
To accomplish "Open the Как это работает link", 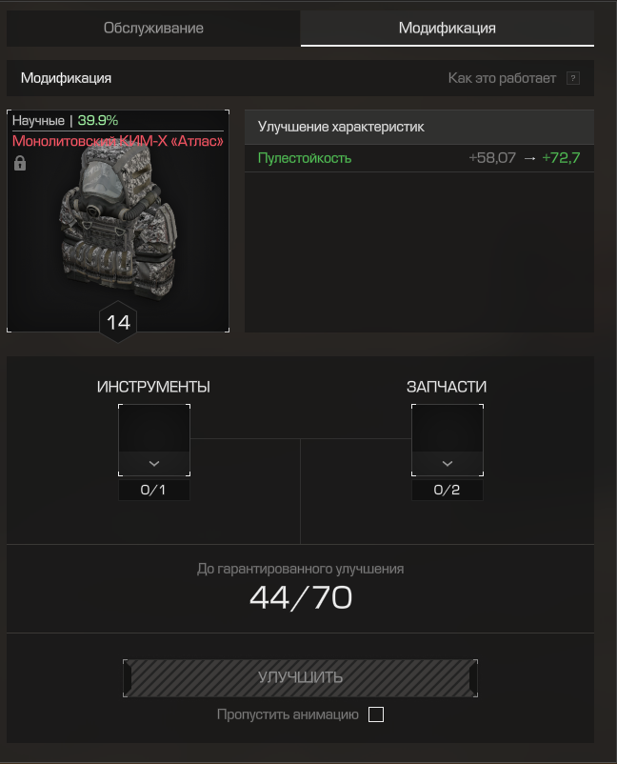I will coord(502,78).
